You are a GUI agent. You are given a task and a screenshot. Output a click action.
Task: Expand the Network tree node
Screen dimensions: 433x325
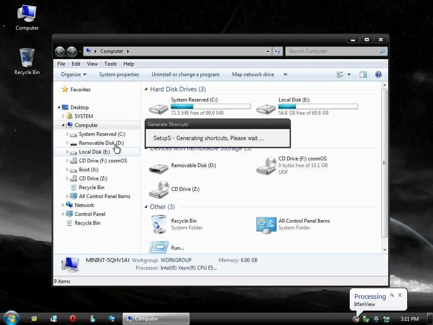pos(63,205)
